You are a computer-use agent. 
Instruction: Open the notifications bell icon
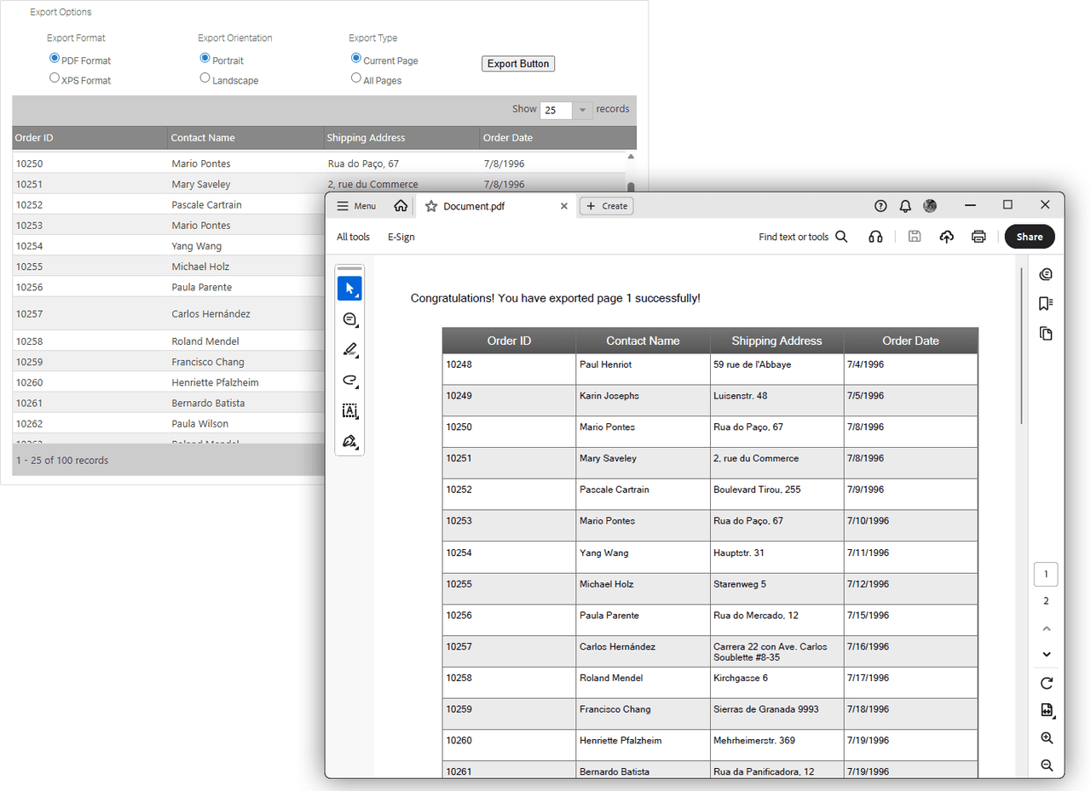tap(905, 206)
